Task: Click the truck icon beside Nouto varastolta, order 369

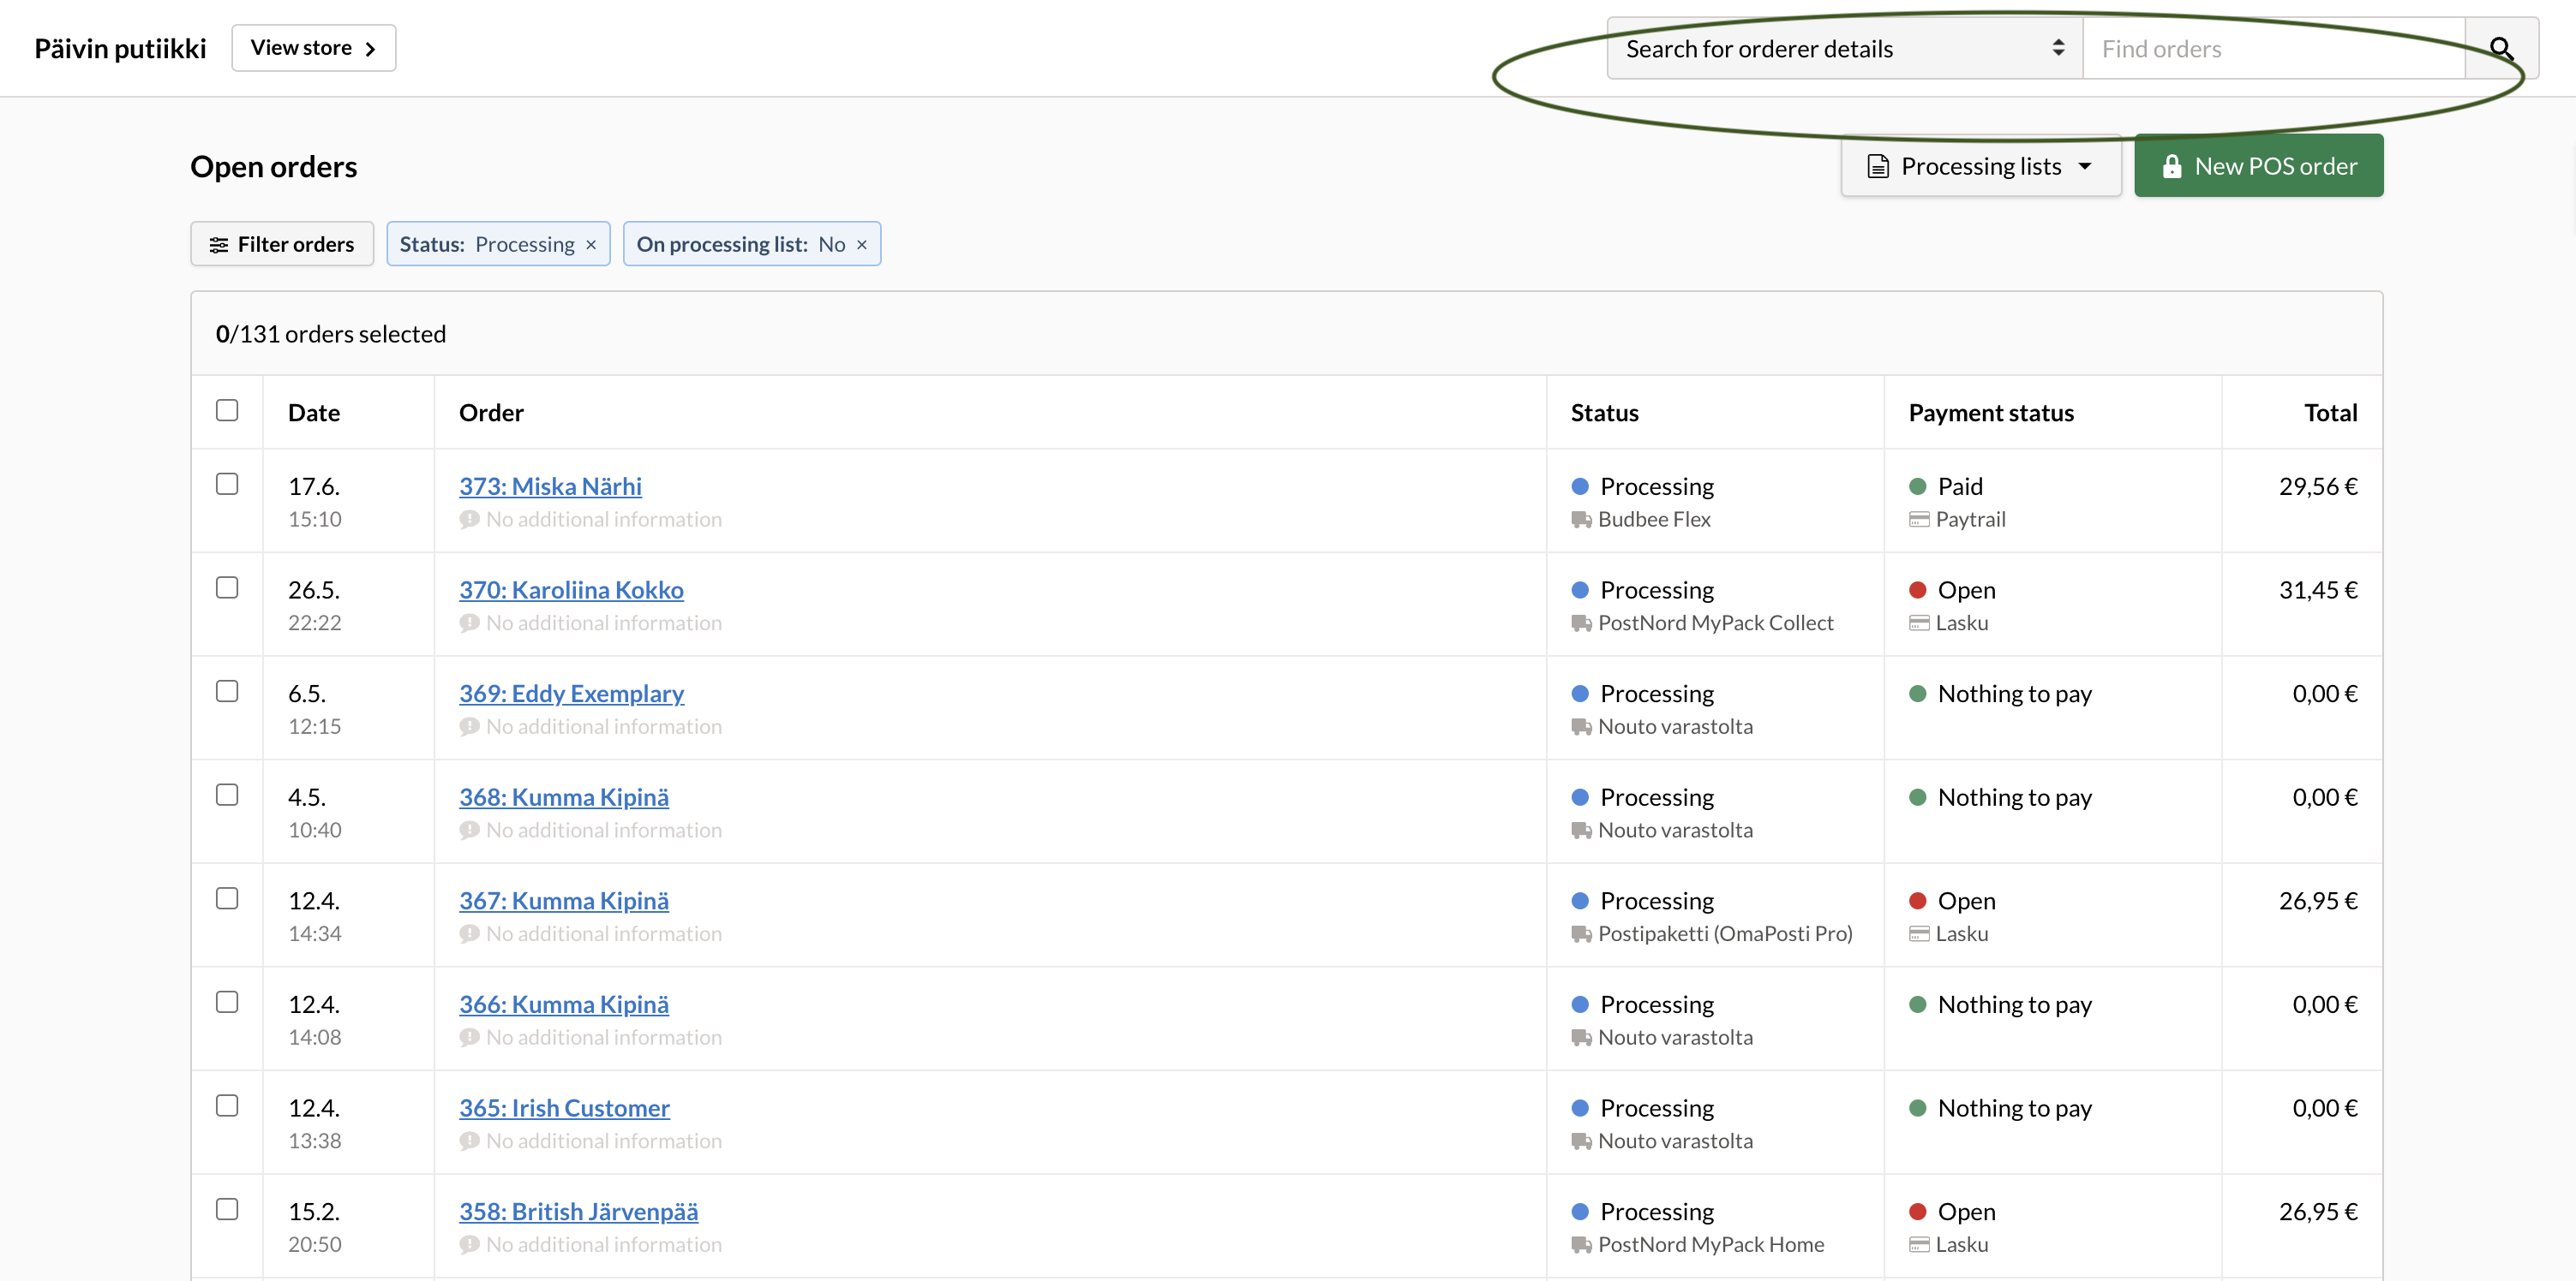Action: (1581, 728)
